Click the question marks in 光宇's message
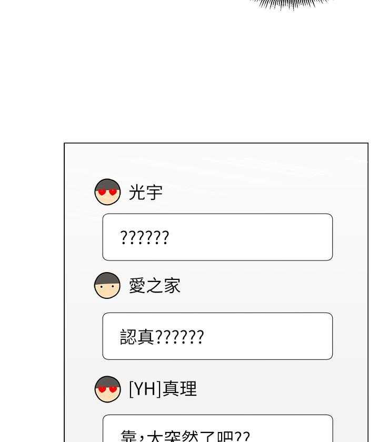 (145, 237)
